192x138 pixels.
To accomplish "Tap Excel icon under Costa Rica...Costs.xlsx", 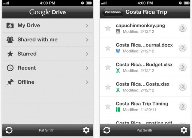I will click(118, 90).
